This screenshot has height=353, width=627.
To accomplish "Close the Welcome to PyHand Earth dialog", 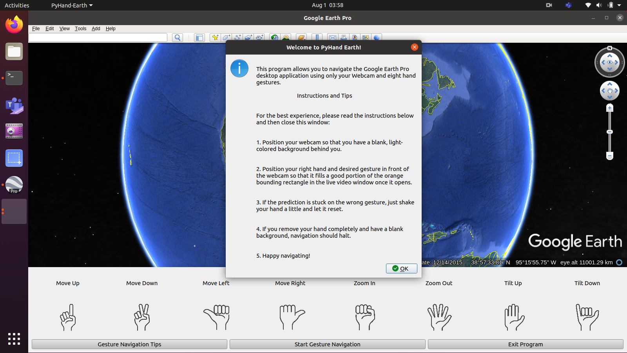I will 415,47.
